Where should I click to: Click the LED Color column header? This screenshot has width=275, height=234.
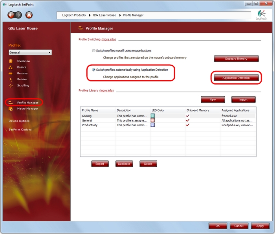pyautogui.click(x=168, y=110)
